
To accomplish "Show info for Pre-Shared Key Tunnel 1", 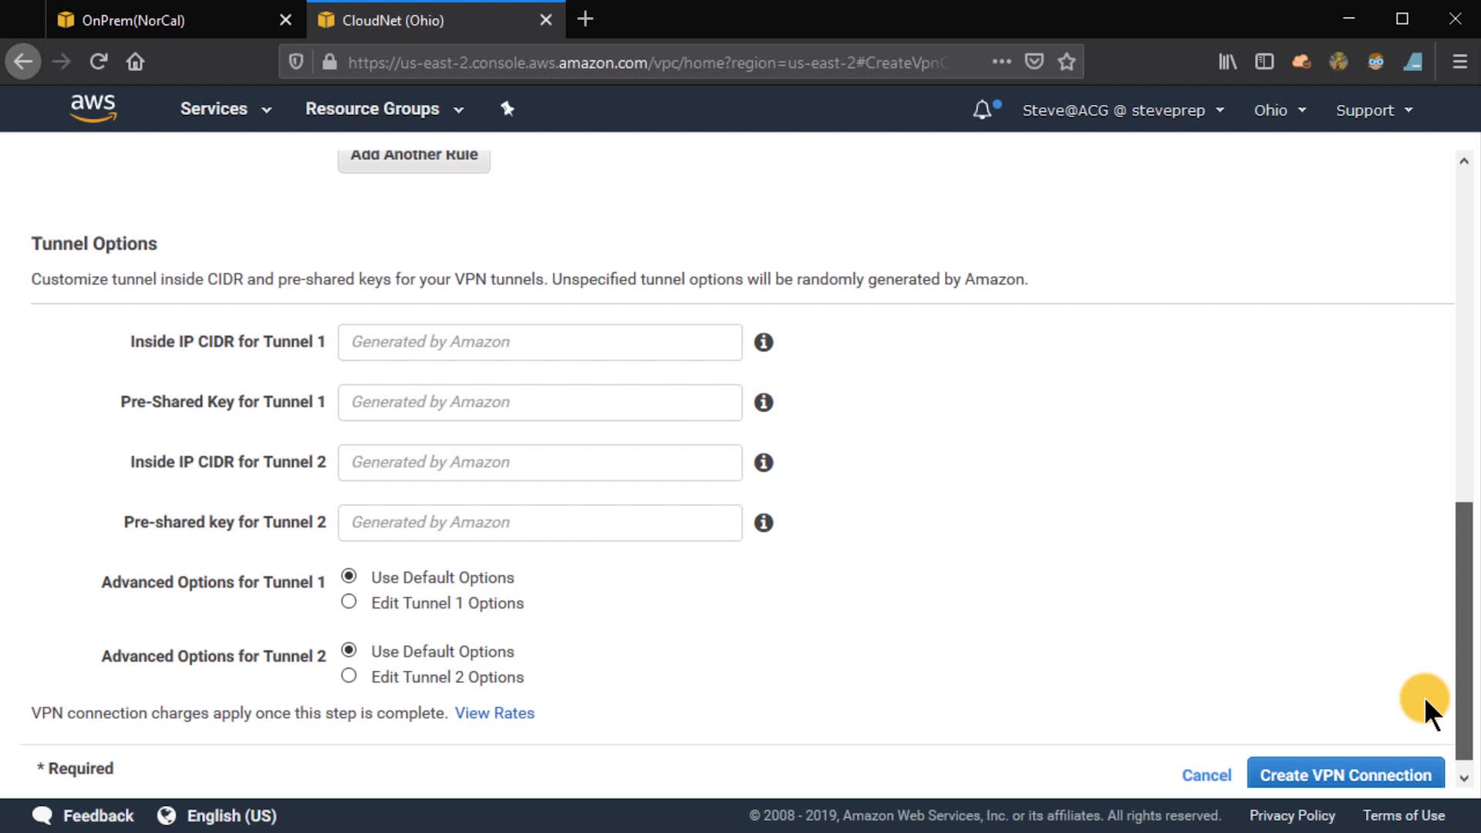I will click(763, 403).
